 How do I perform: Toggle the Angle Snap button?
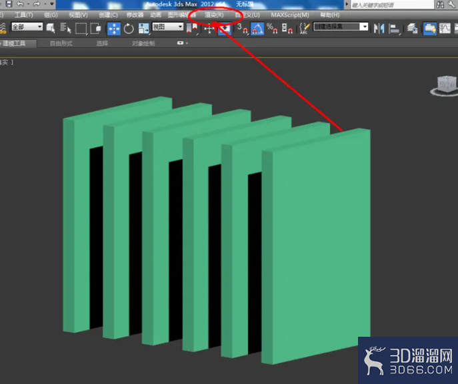pyautogui.click(x=257, y=29)
